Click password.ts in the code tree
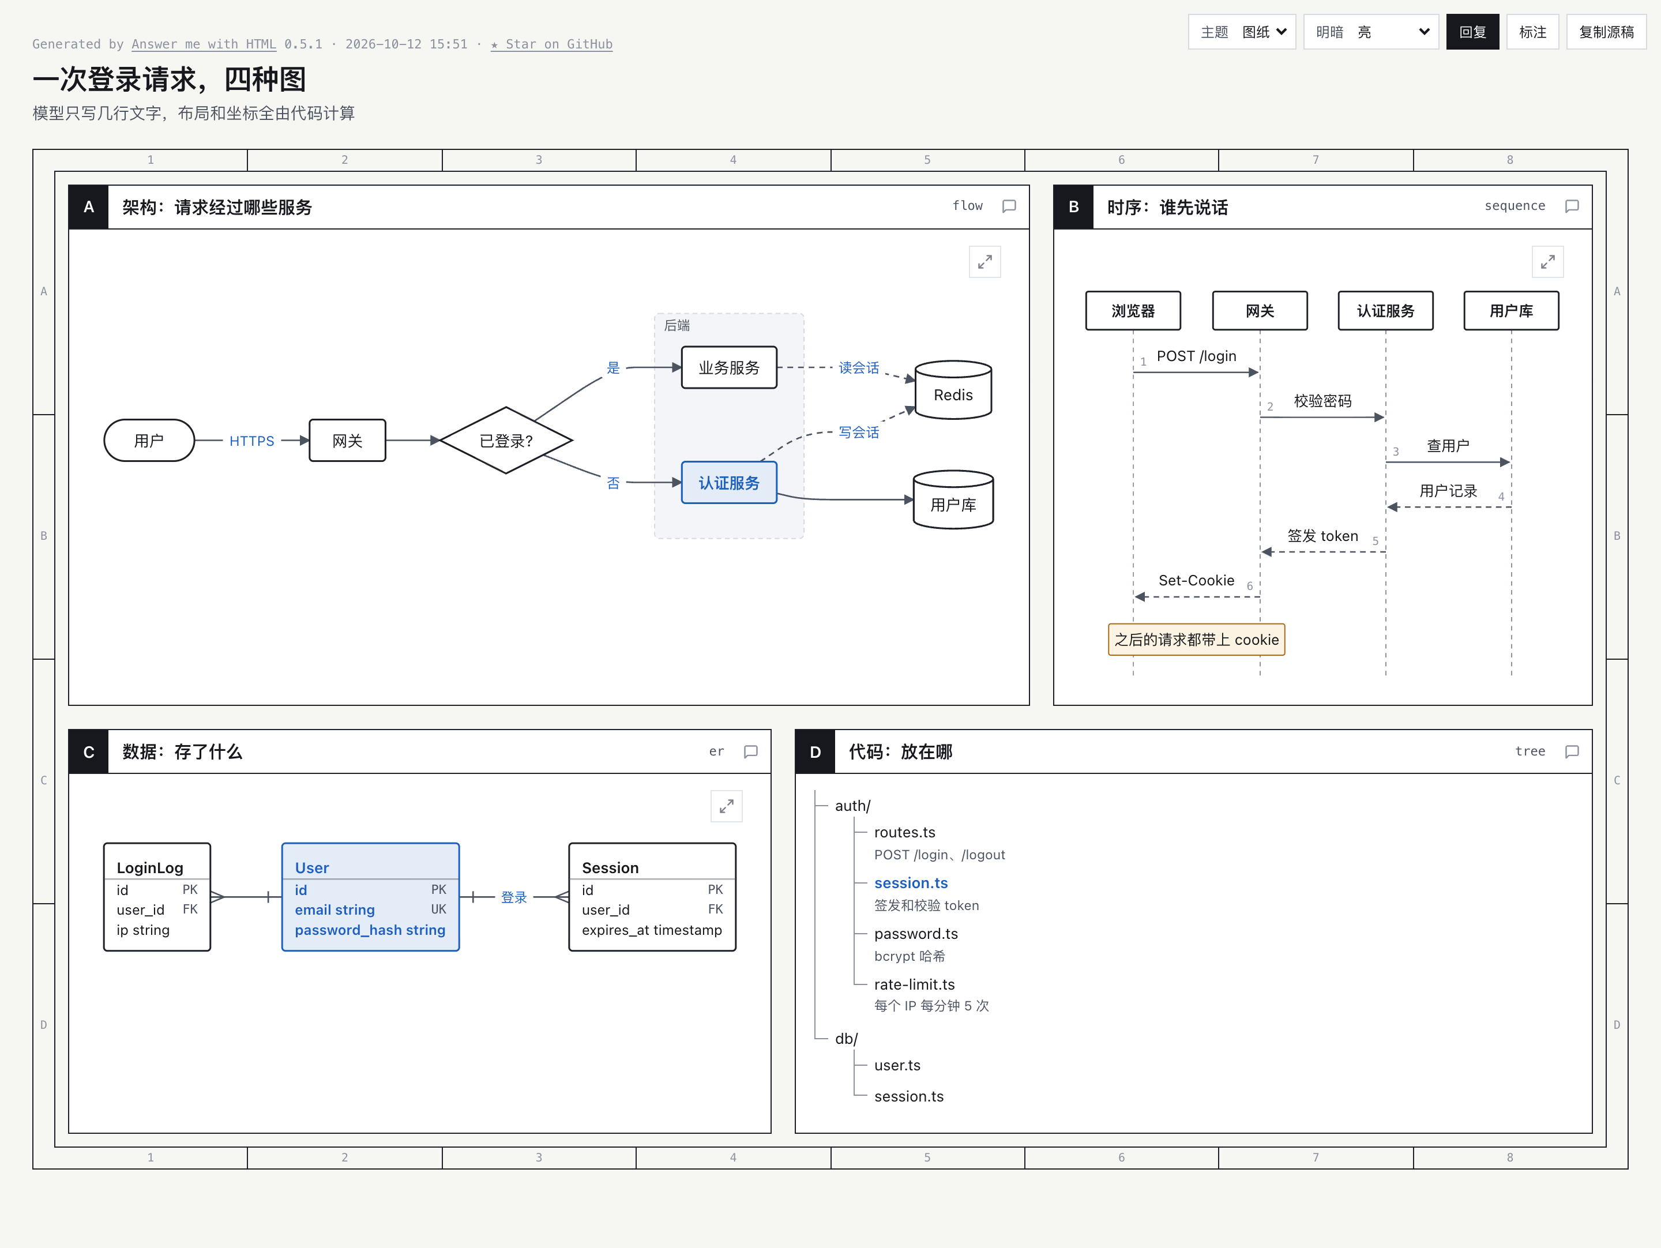The width and height of the screenshot is (1661, 1248). pyautogui.click(x=916, y=933)
